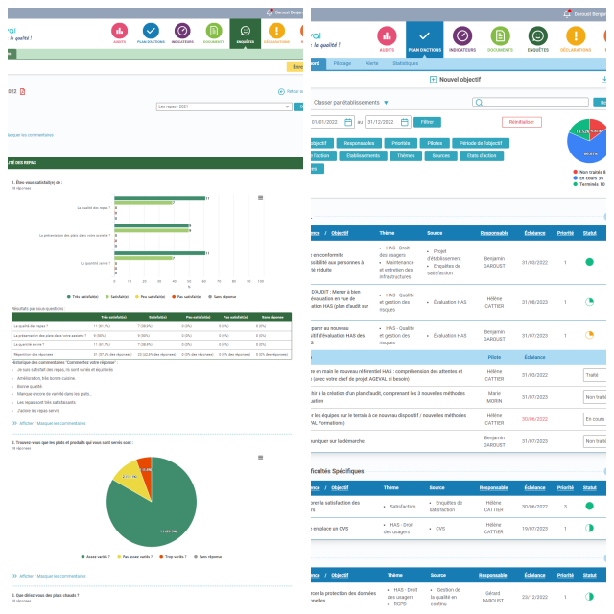Open calendar icon for 01/01/2022 start date
The width and height of the screenshot is (614, 614).
click(348, 122)
